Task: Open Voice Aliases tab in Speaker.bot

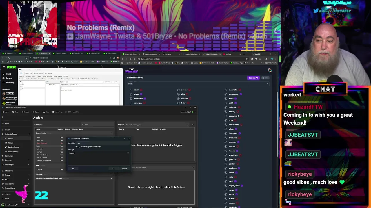Action: point(83,79)
